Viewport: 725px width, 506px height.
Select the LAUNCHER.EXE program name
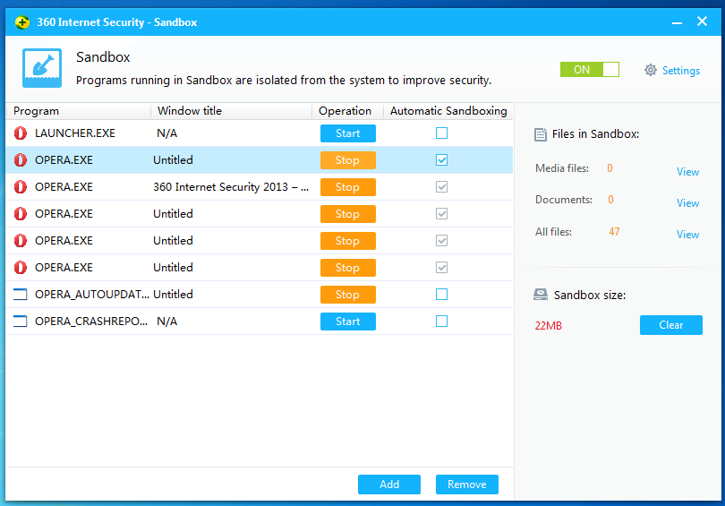[75, 133]
